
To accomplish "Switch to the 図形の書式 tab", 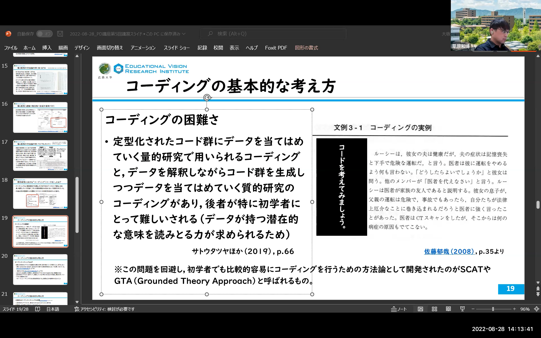I will click(x=306, y=48).
